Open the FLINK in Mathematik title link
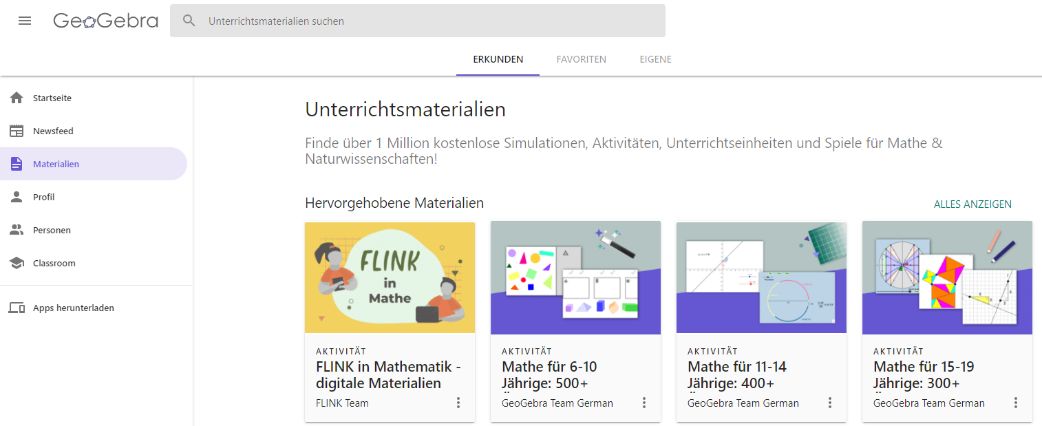The width and height of the screenshot is (1042, 426). click(x=388, y=375)
